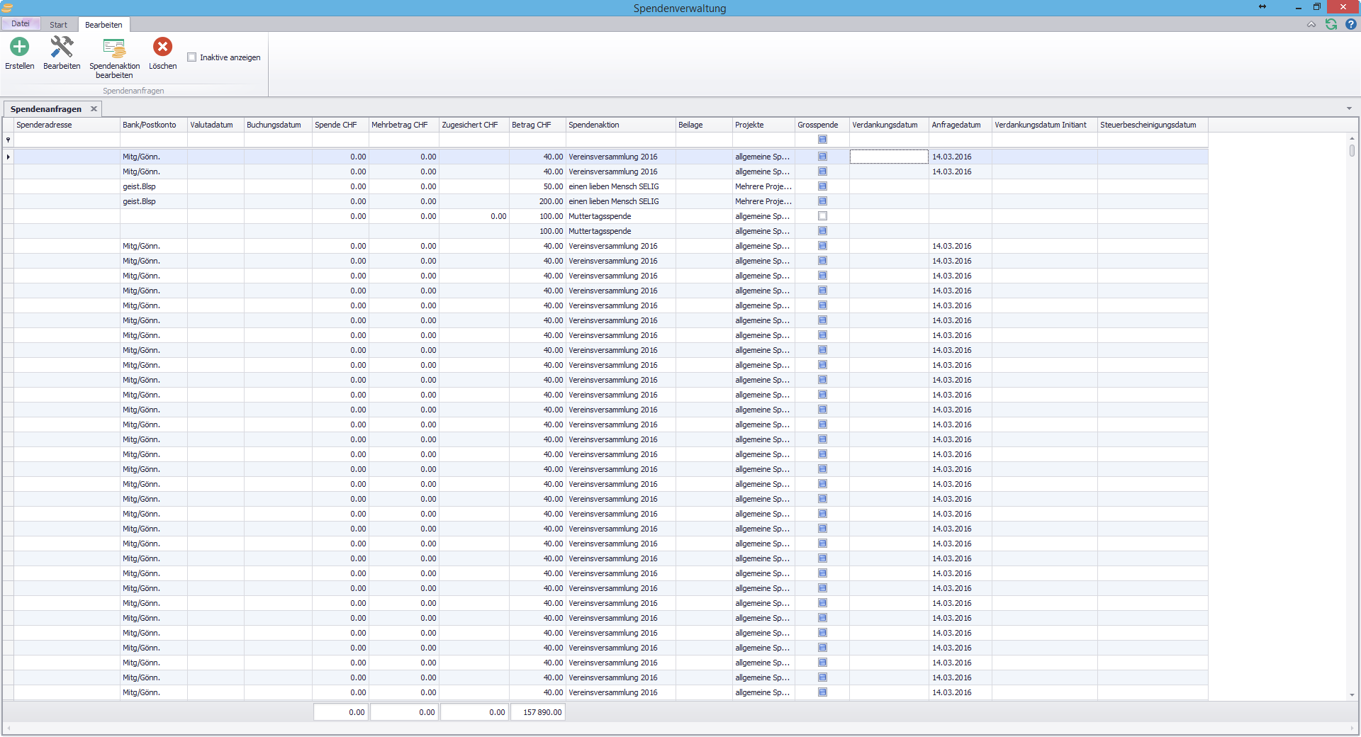Tick the Grossspende checkbox in the filter row
The image size is (1361, 737).
(822, 140)
